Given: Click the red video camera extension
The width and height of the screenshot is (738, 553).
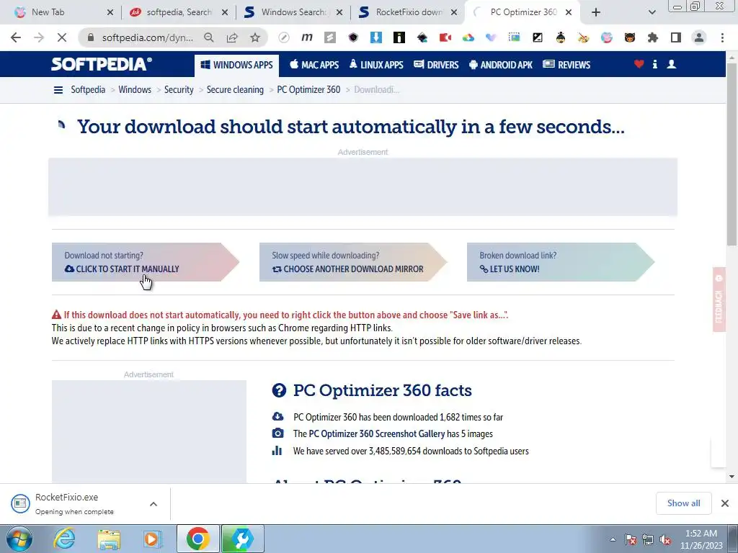Looking at the screenshot, I should (x=445, y=37).
